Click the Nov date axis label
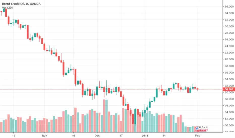This screenshot has height=138, width=235. (x=45, y=135)
